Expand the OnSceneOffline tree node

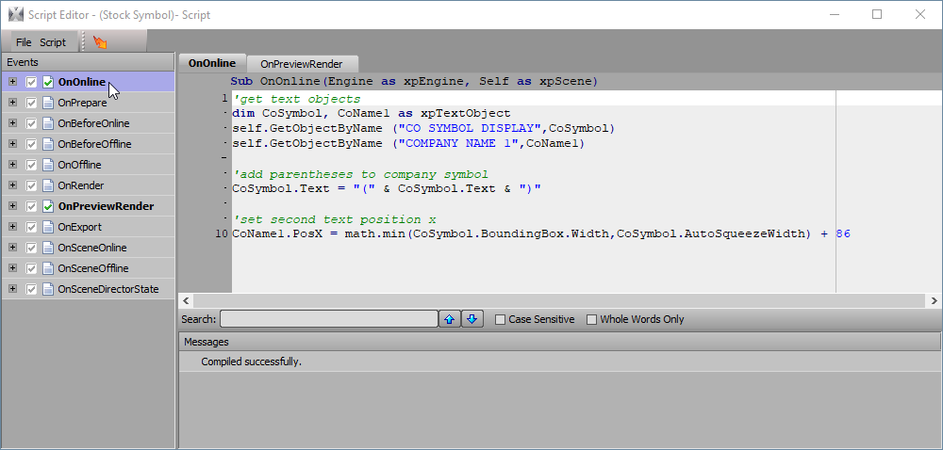pyautogui.click(x=12, y=267)
